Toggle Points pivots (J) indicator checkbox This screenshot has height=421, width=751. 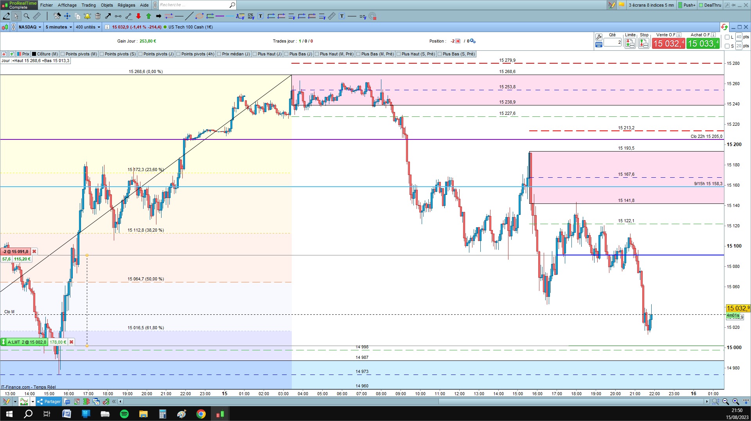click(140, 54)
